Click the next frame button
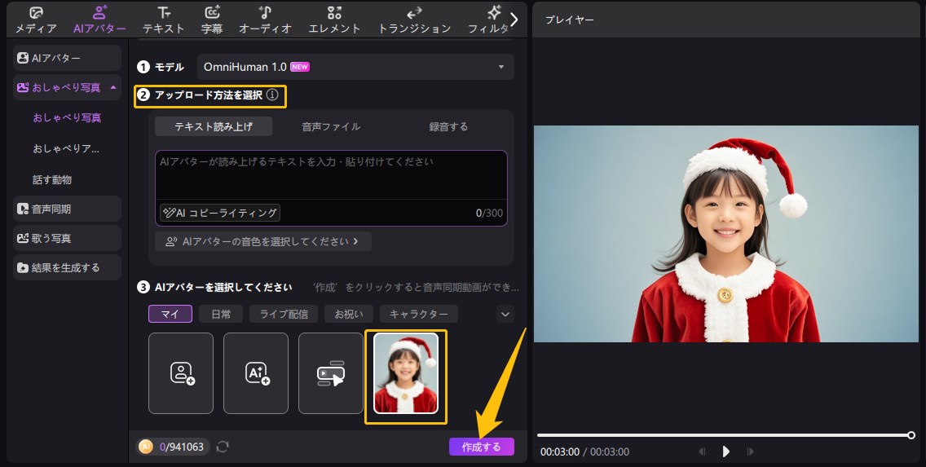Screen dimensions: 926x467 coord(750,452)
